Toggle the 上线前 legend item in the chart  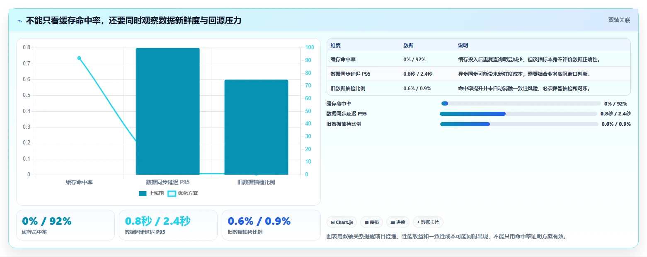pos(152,193)
